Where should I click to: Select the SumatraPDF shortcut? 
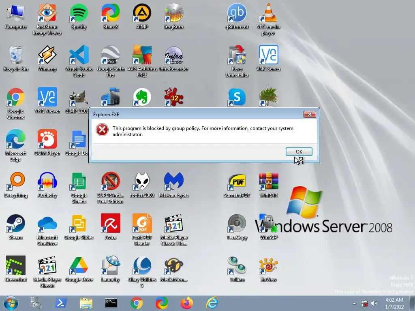point(237,185)
